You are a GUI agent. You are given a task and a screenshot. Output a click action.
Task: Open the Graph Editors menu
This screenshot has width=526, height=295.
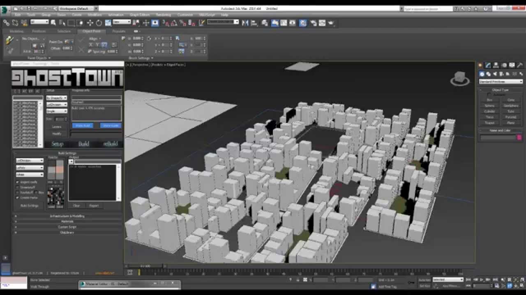point(140,15)
